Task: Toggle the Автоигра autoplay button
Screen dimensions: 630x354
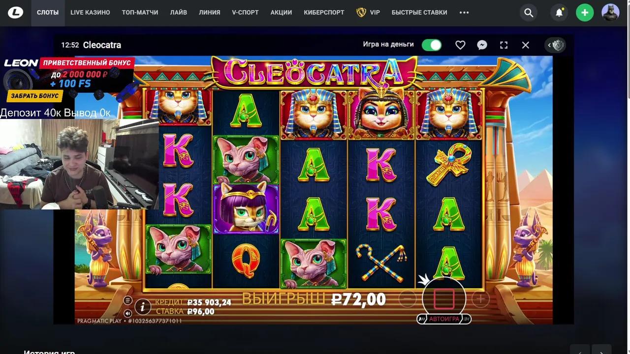Action: [x=444, y=319]
